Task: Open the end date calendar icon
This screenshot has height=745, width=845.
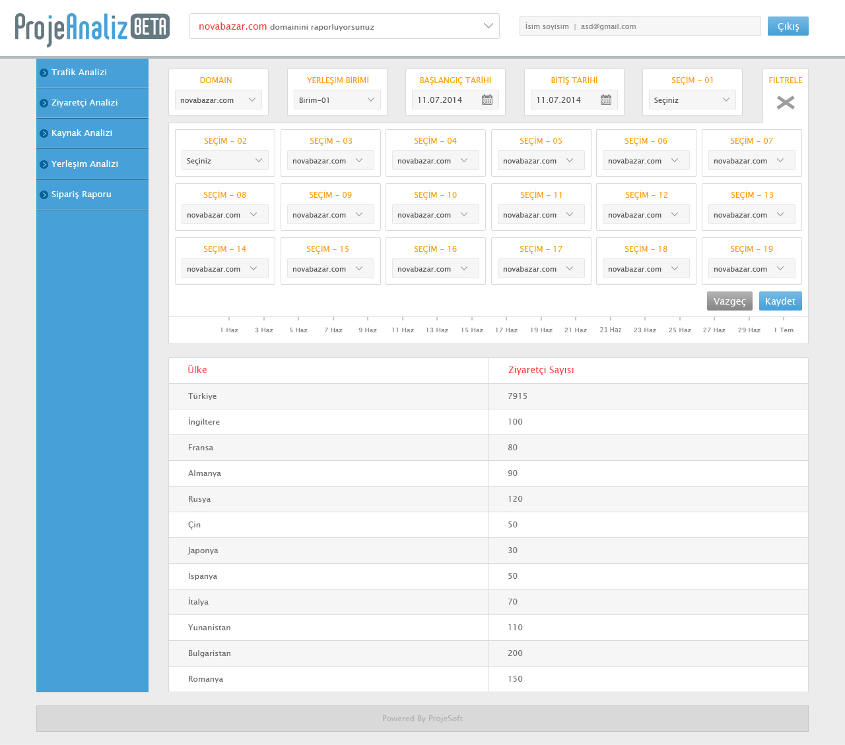Action: pyautogui.click(x=606, y=100)
